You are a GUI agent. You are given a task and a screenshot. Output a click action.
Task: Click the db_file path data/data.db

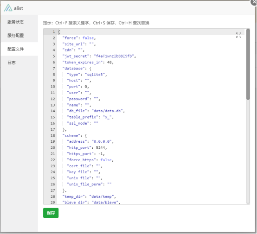(107, 111)
